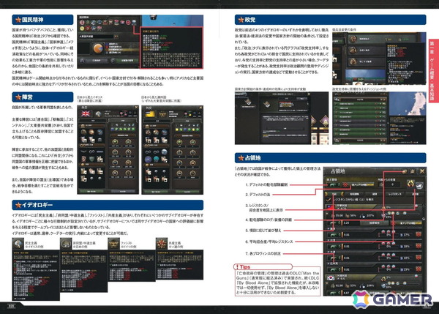This screenshot has width=439, height=314.
Task: Click the horse garrison icon under 領土管理
Action: click(332, 185)
